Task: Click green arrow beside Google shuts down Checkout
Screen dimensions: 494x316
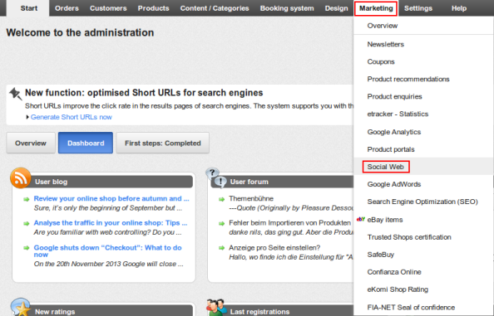Action: tap(27, 248)
